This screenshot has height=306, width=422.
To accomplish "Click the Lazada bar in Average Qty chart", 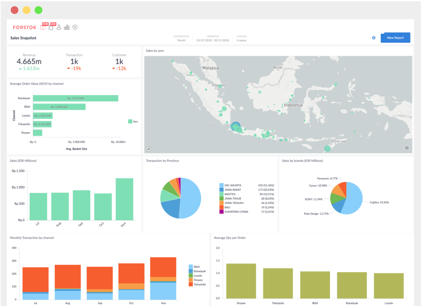I will (x=389, y=286).
